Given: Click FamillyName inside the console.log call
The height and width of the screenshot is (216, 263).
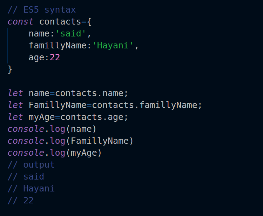Looking at the screenshot, I should click(x=100, y=141).
